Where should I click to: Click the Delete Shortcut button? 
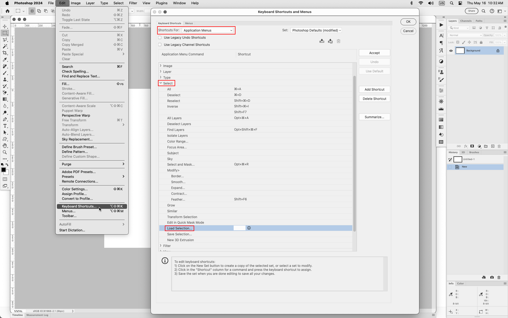click(374, 98)
